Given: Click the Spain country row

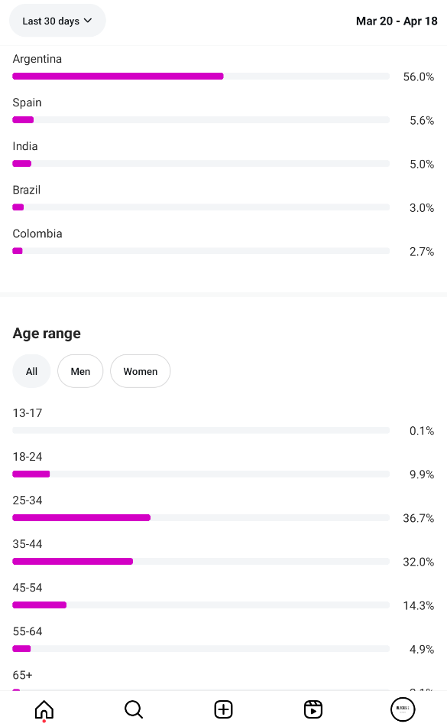Looking at the screenshot, I should [223, 111].
